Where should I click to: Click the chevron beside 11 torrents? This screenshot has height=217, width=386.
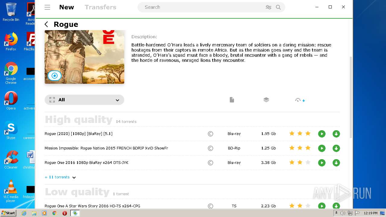(x=74, y=178)
